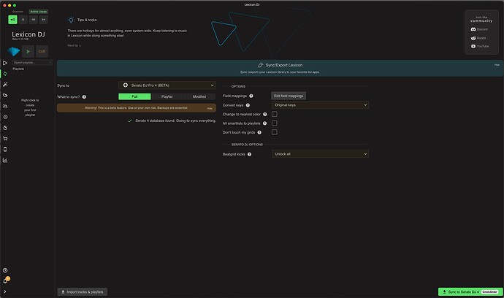This screenshot has width=504, height=298.
Task: Click the green checkmark beside database found
Action: pos(130,121)
